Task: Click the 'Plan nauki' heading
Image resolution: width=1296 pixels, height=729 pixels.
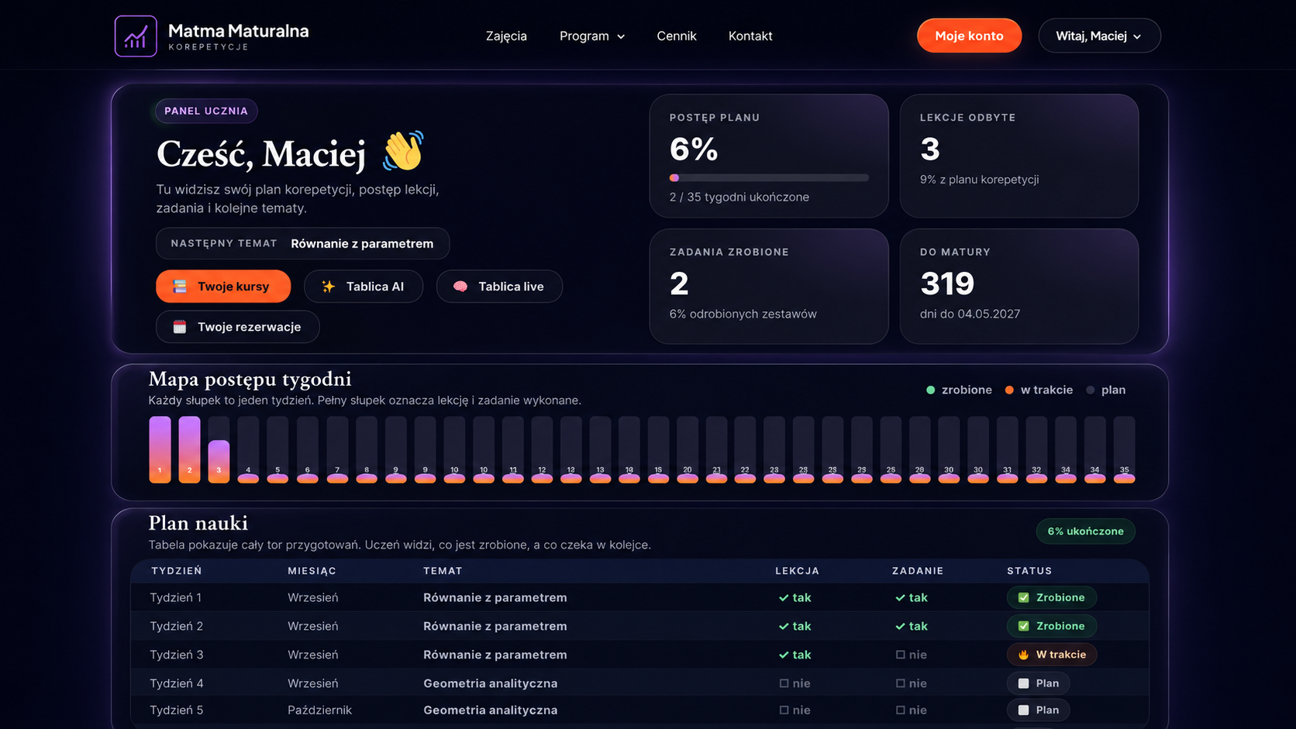Action: pyautogui.click(x=198, y=523)
